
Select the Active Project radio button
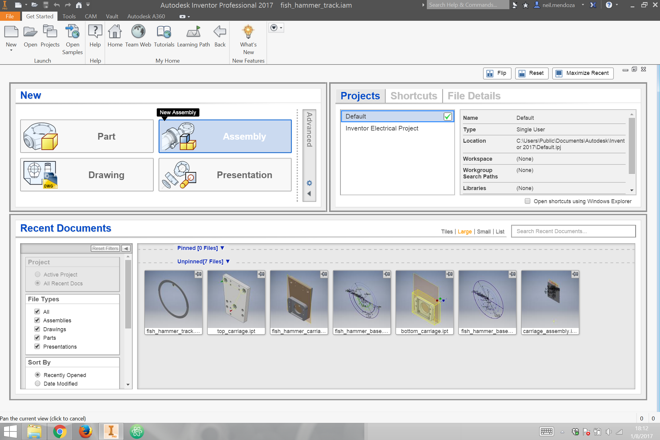[38, 274]
